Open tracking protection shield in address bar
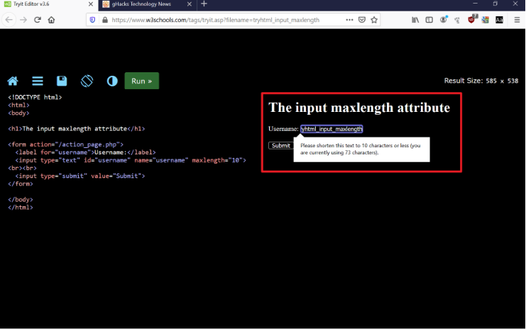 point(92,20)
